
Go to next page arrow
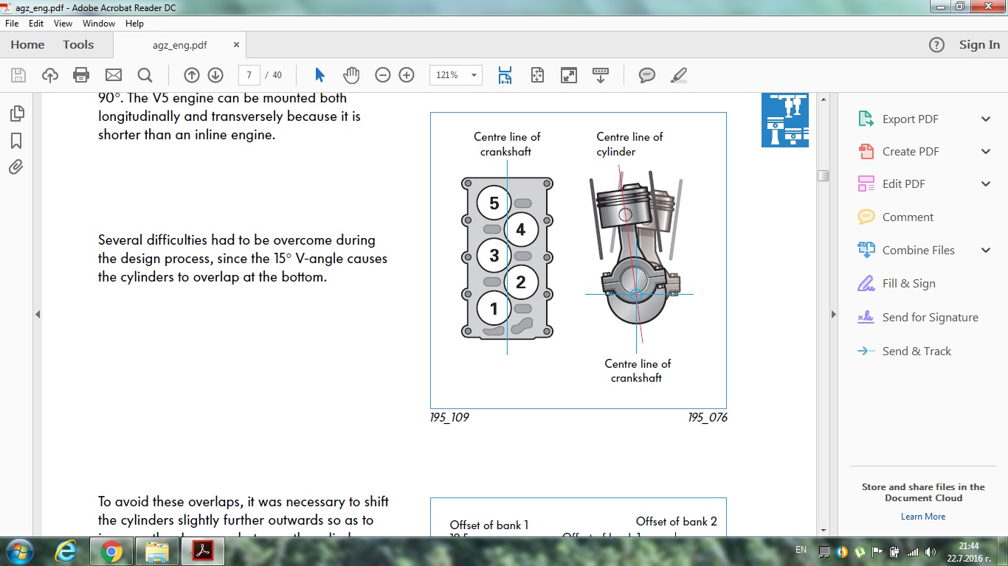[x=215, y=74]
